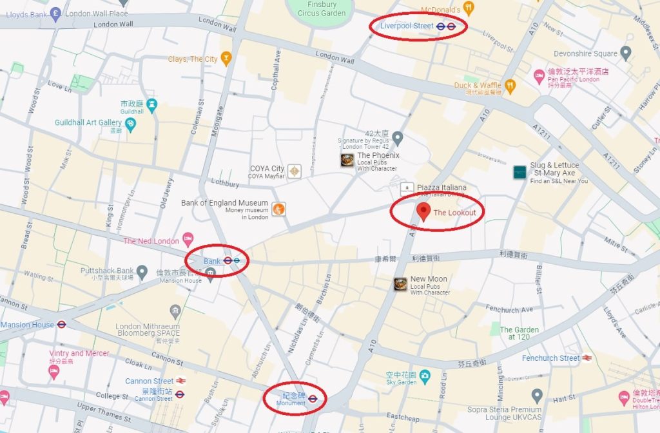Select the New Moon pub thumbnail

point(400,284)
